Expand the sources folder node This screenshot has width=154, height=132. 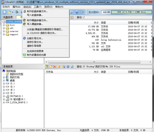(x=4, y=31)
